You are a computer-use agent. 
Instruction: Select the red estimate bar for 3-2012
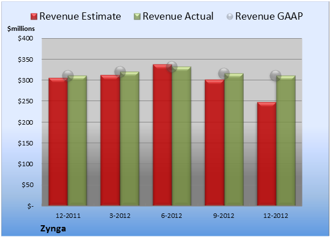click(110, 140)
